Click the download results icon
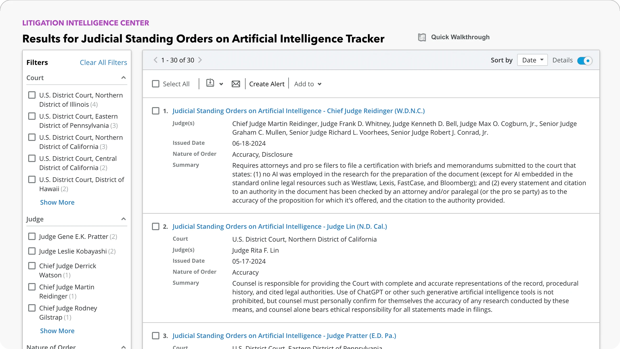 coord(210,83)
